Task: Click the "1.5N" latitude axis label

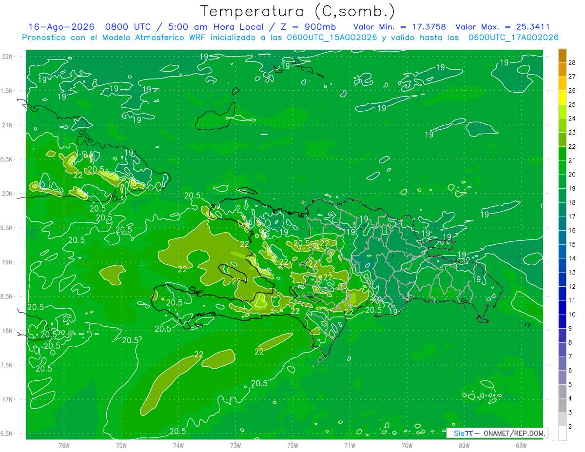Action: coord(8,91)
